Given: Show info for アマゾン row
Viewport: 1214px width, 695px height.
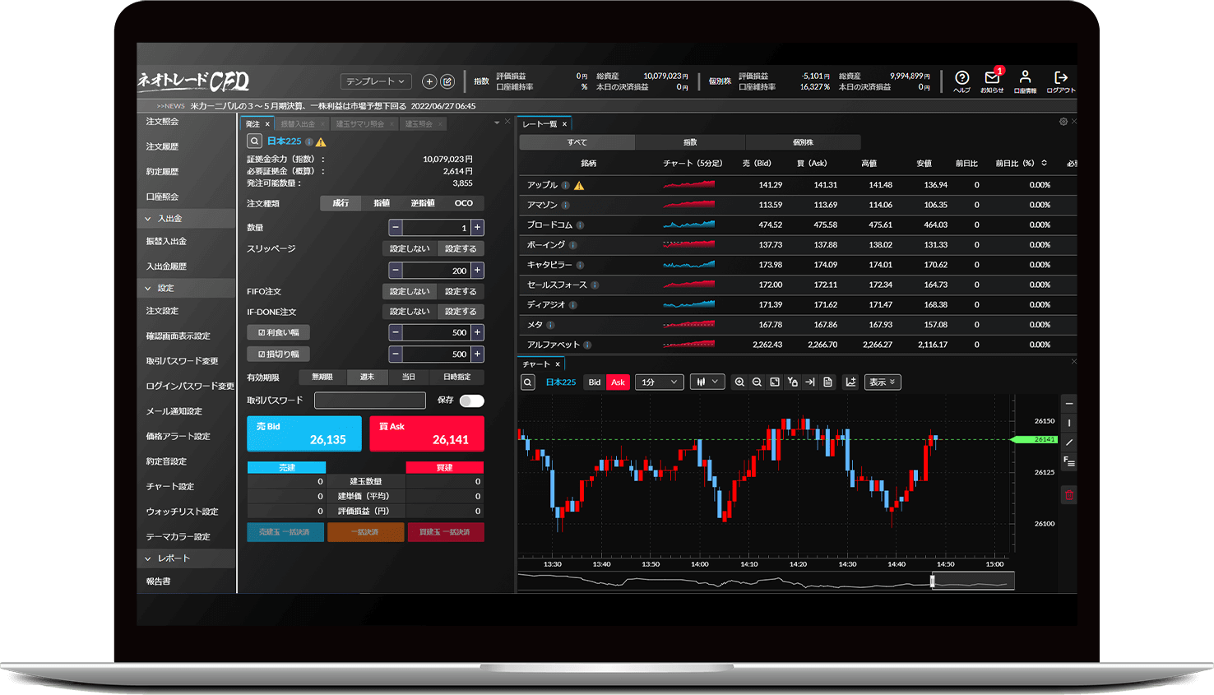Looking at the screenshot, I should [565, 205].
